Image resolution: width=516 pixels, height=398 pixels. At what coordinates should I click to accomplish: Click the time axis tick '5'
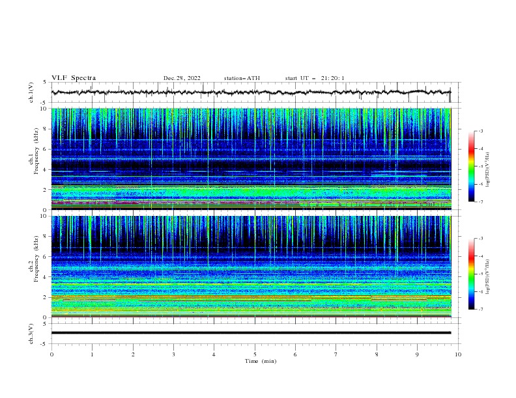tap(255, 354)
